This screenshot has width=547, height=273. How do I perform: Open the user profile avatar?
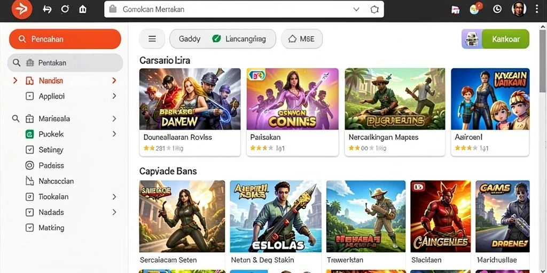click(519, 10)
